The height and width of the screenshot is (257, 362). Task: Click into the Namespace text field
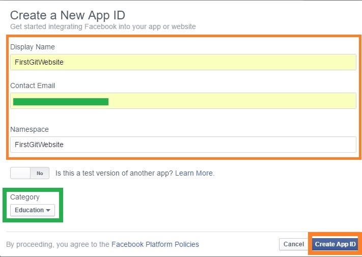click(x=183, y=145)
